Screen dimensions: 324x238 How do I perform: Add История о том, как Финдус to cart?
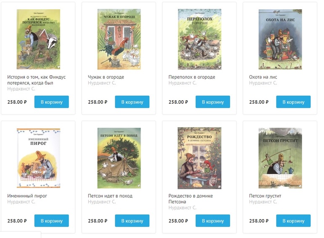click(x=52, y=102)
